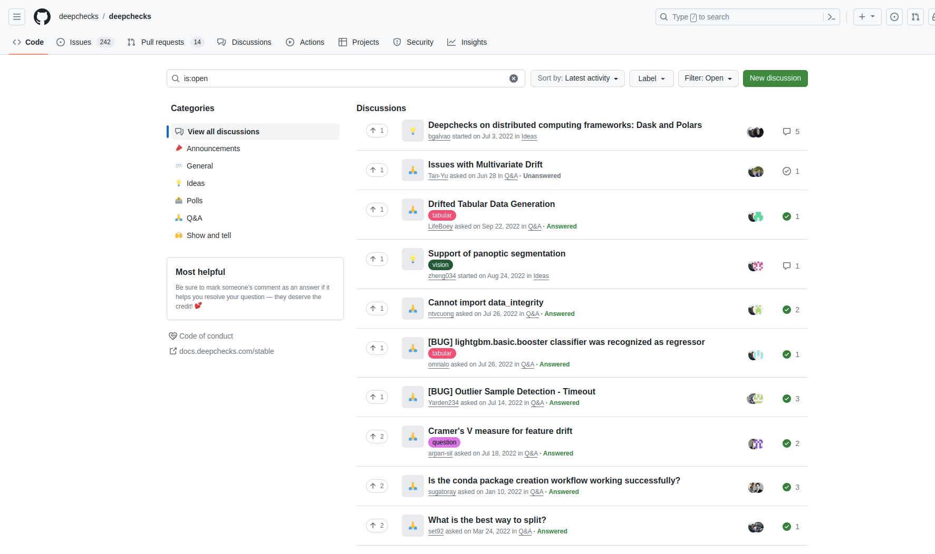Image resolution: width=935 pixels, height=554 pixels.
Task: Upvote the Issues with Multivariate Drift discussion
Action: [x=377, y=170]
